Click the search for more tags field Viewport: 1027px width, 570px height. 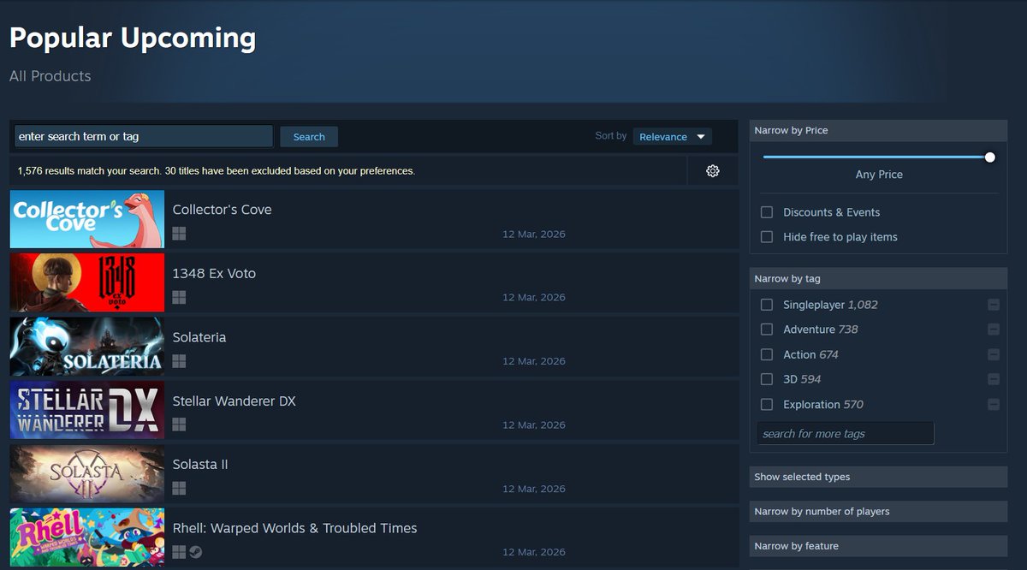[x=844, y=433]
